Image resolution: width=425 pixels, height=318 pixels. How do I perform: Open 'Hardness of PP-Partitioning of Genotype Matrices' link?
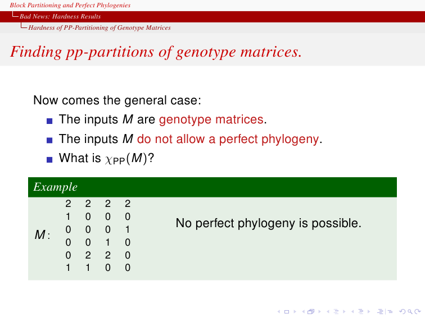coord(100,27)
